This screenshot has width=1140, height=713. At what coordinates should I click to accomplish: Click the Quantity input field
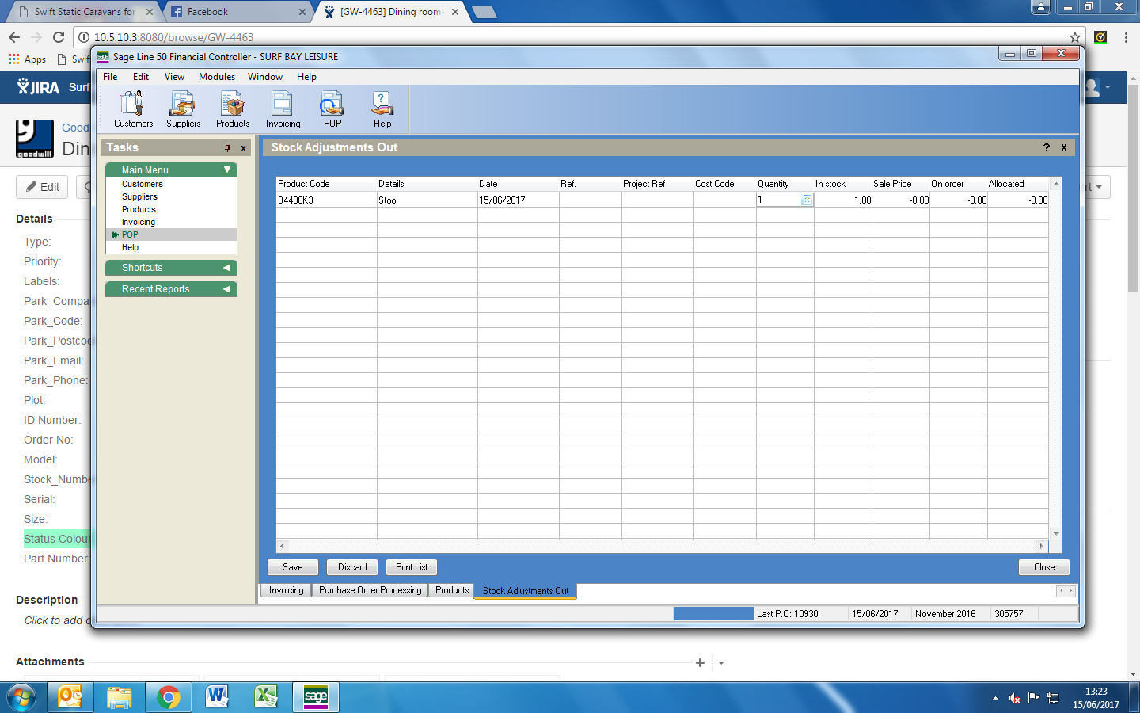coord(778,200)
